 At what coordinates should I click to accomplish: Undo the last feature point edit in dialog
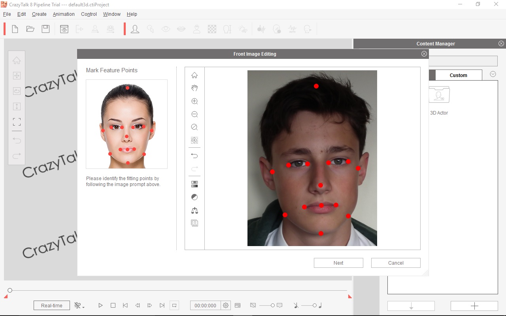pyautogui.click(x=194, y=156)
